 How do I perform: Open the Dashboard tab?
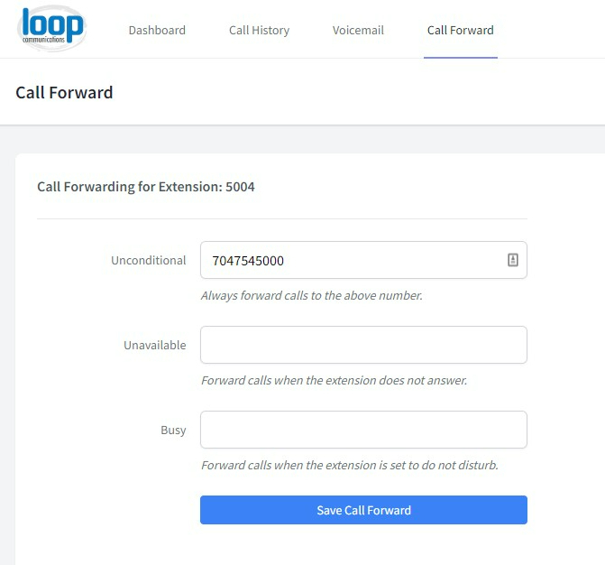click(157, 30)
